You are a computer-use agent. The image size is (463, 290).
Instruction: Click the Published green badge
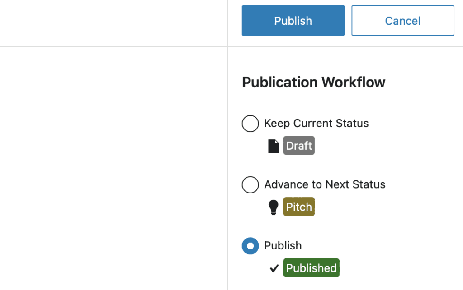click(311, 267)
